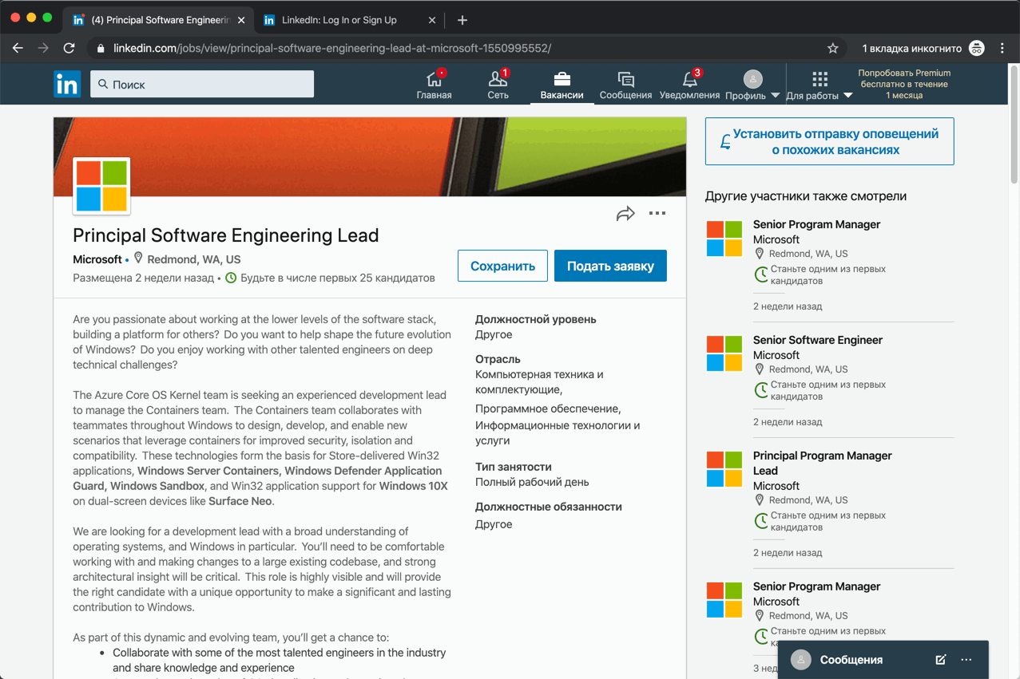Viewport: 1020px width, 679px height.
Task: Click the 1 вкладка инкогнито label
Action: pos(912,48)
